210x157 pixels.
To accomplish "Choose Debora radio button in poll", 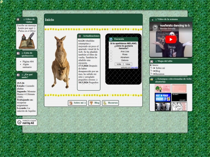I will click(111, 60).
